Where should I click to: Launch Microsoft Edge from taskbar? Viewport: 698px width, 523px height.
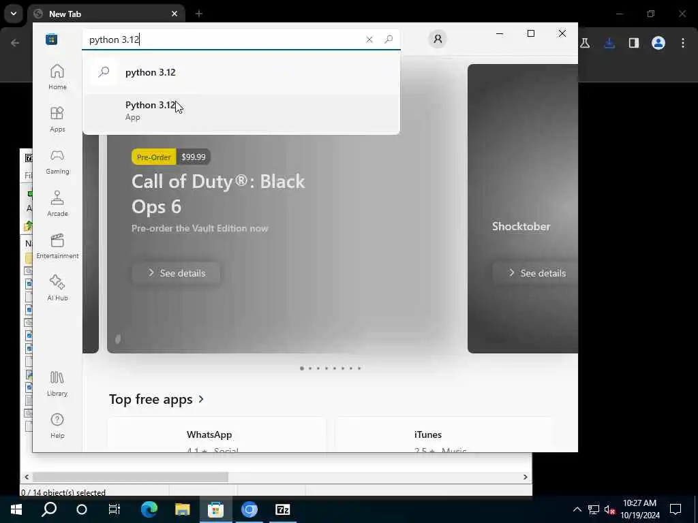[x=149, y=509]
